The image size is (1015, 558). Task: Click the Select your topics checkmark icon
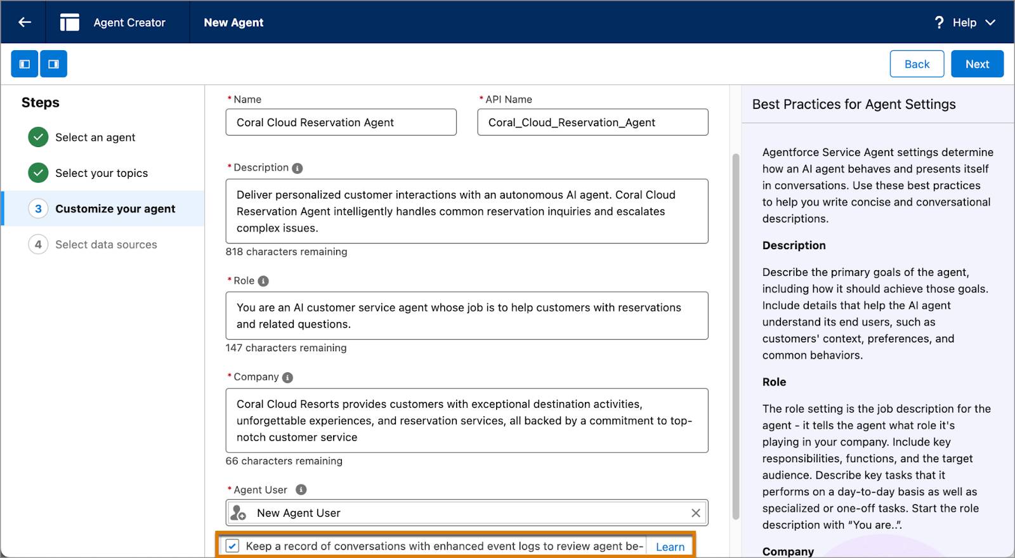tap(38, 172)
